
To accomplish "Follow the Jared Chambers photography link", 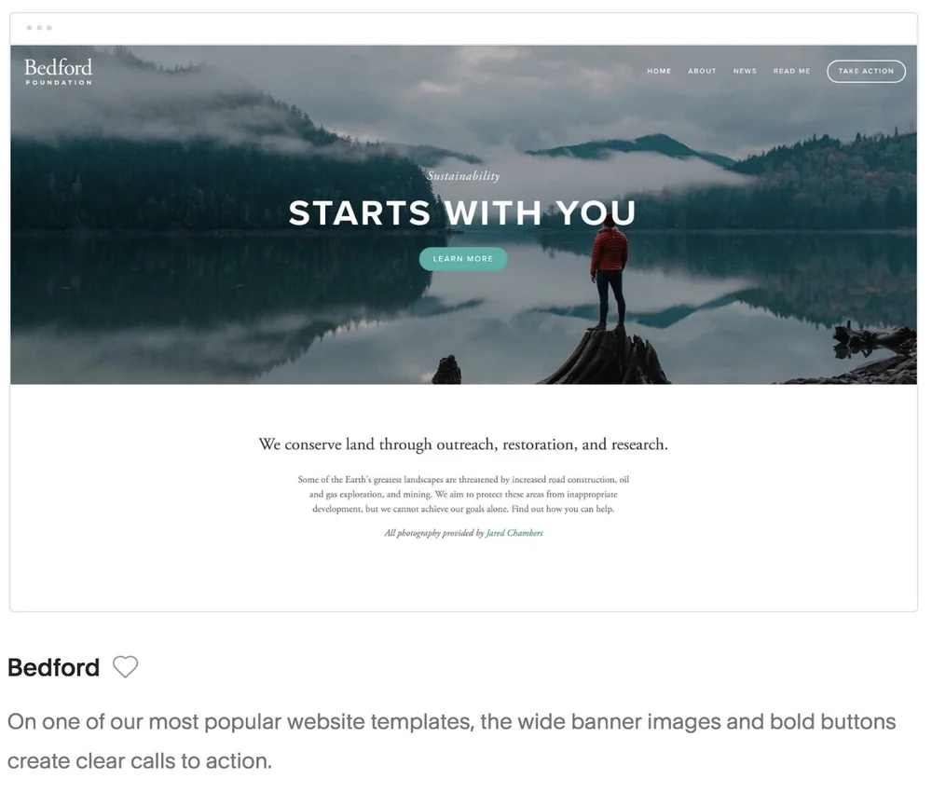I will [514, 533].
